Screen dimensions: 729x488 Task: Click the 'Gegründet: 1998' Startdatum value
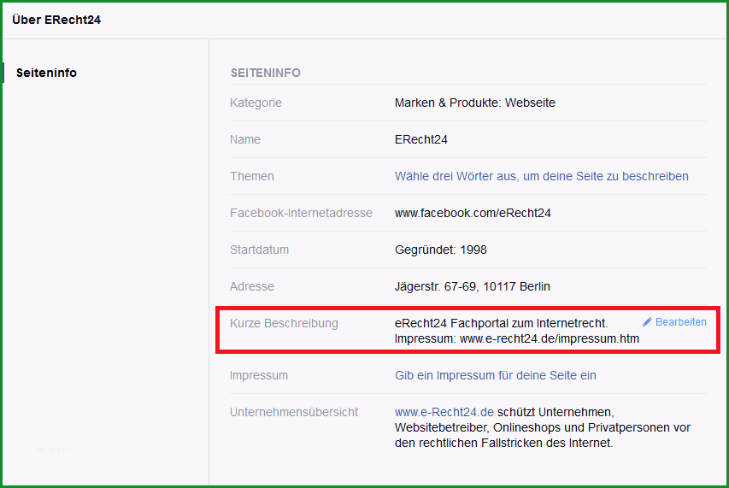pos(441,250)
